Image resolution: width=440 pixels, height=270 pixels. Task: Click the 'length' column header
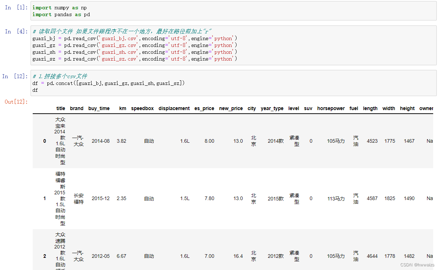tap(370, 108)
